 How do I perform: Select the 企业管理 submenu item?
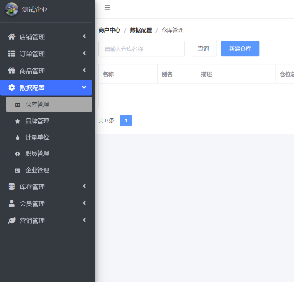coord(37,170)
